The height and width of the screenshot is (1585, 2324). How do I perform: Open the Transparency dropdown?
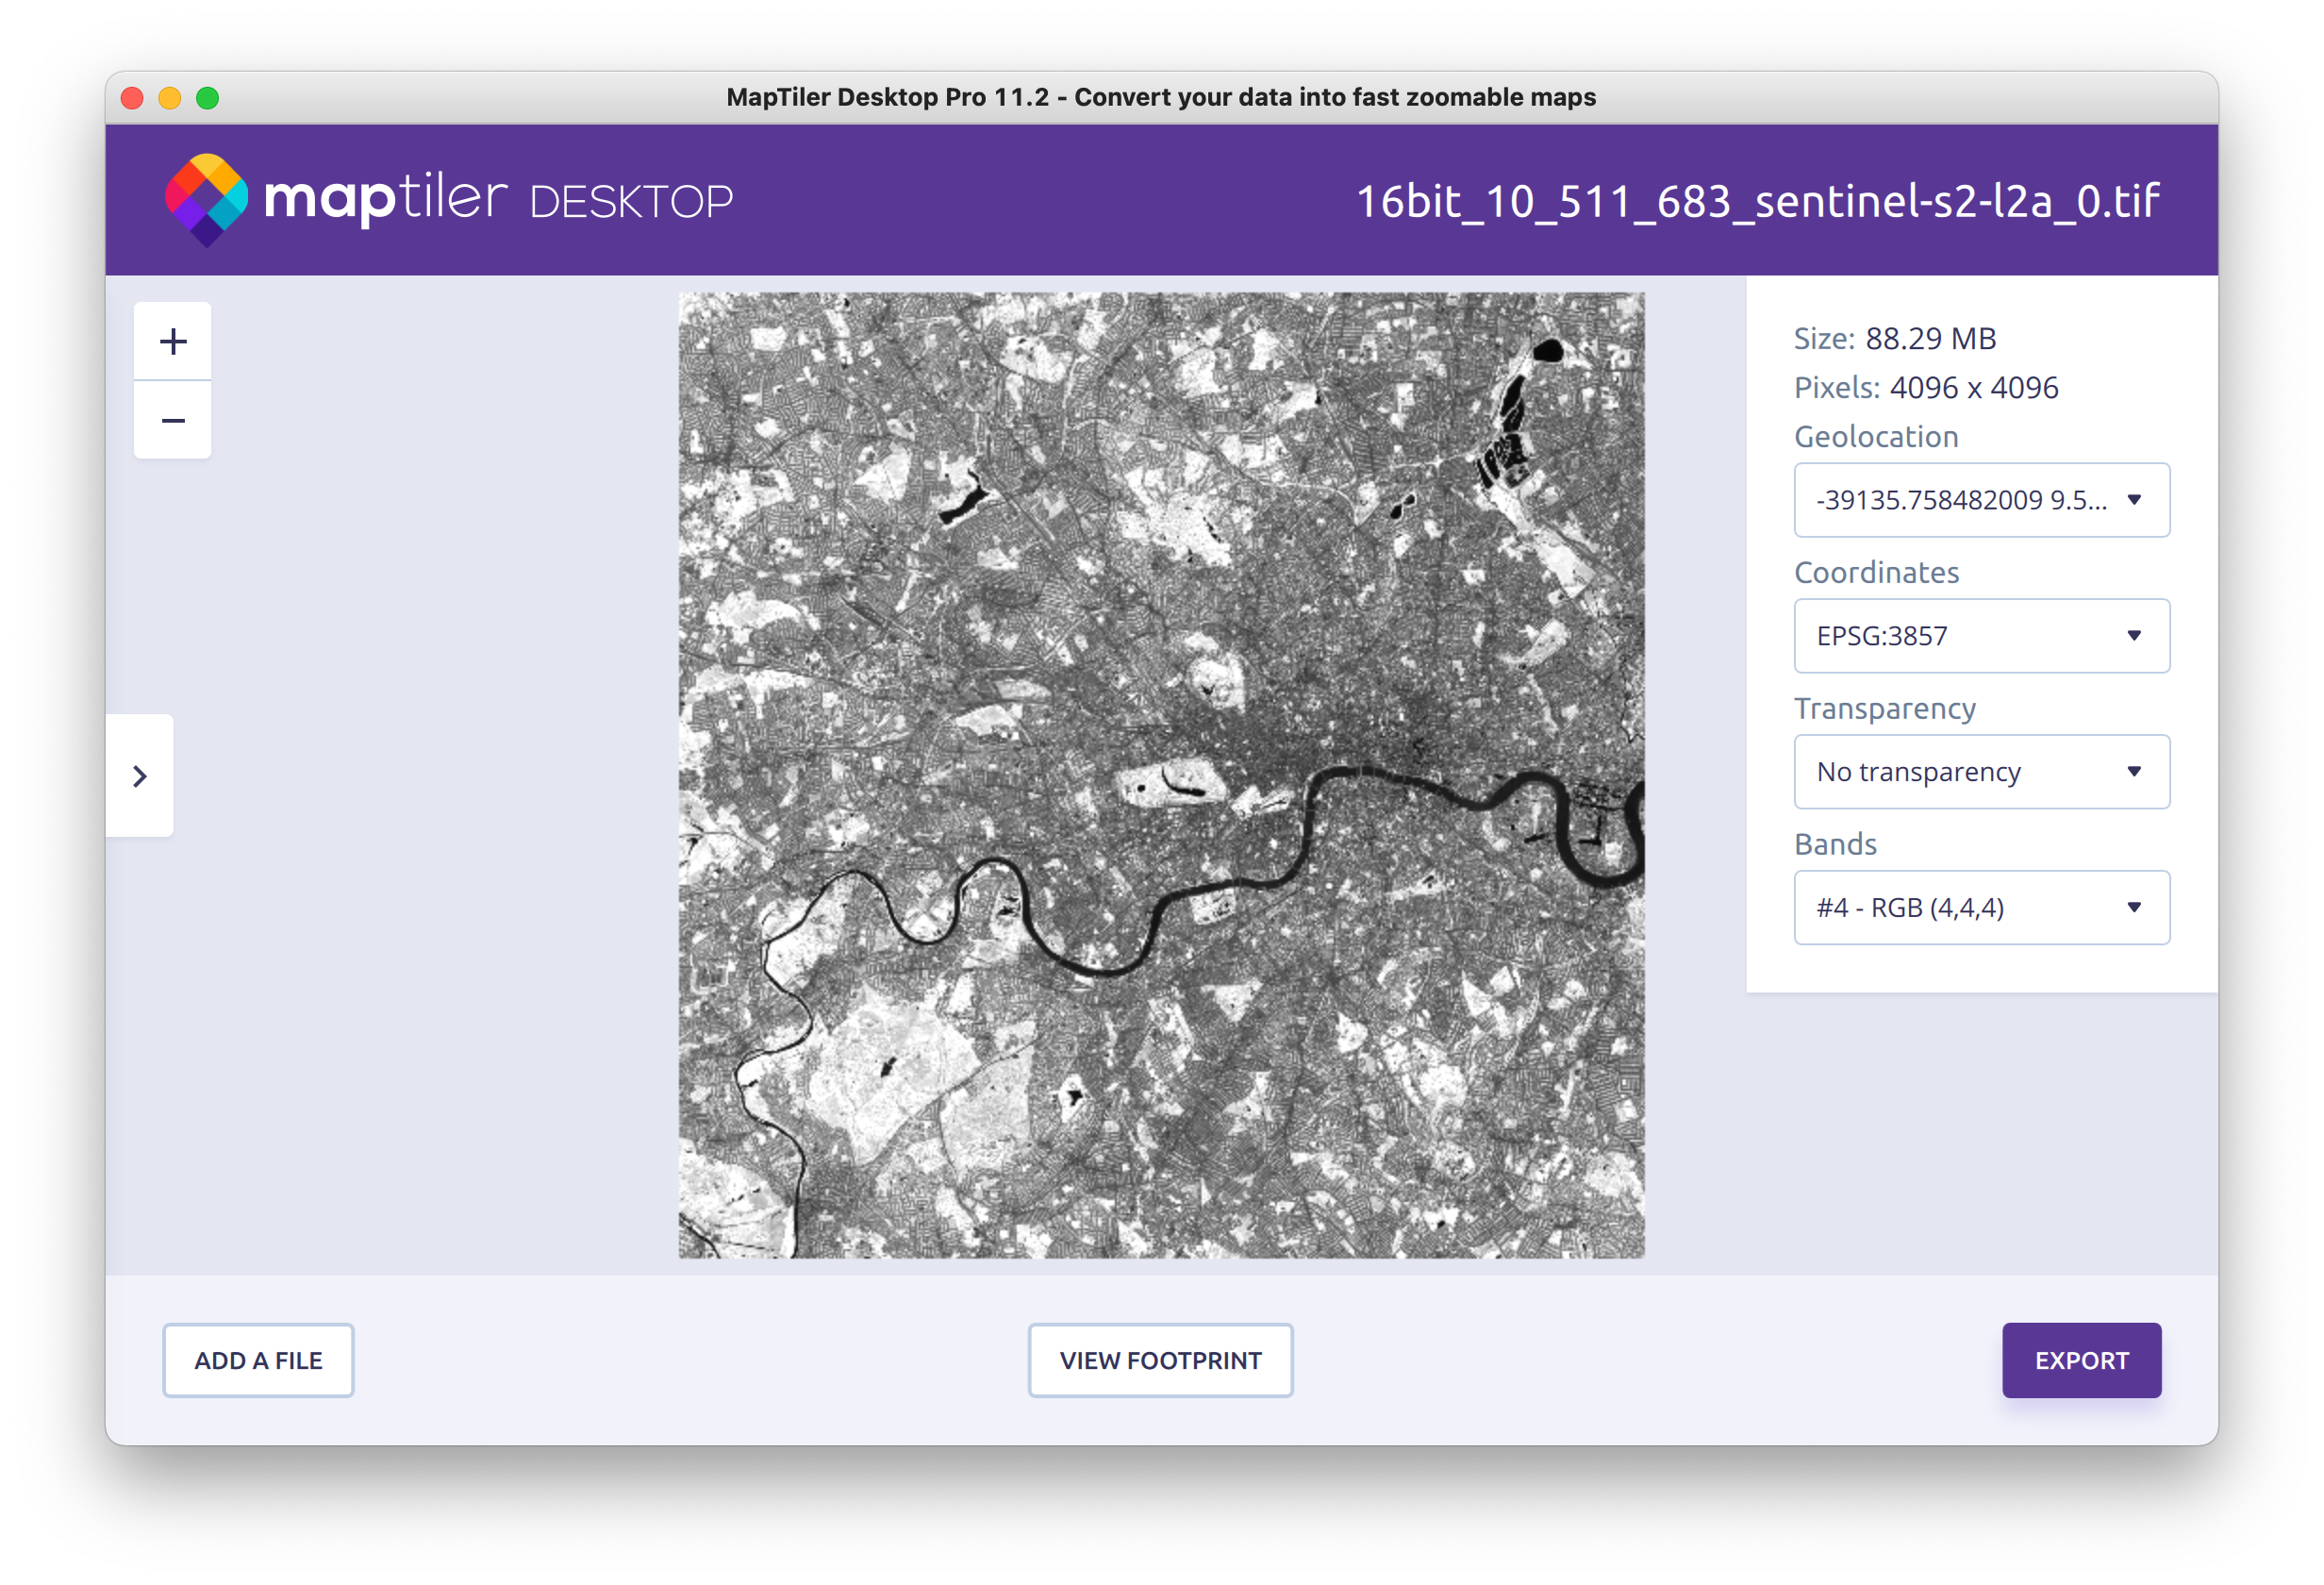click(1960, 772)
